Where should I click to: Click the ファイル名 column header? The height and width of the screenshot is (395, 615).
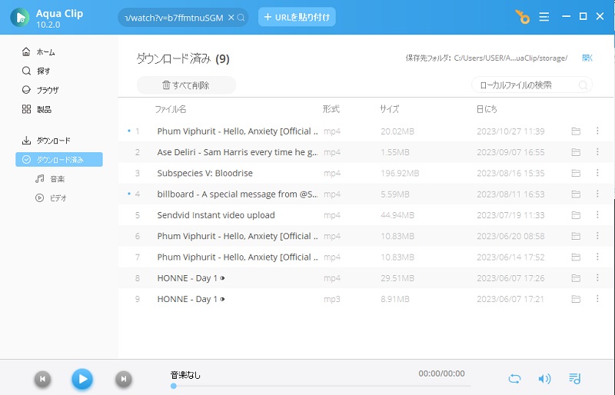pos(170,109)
